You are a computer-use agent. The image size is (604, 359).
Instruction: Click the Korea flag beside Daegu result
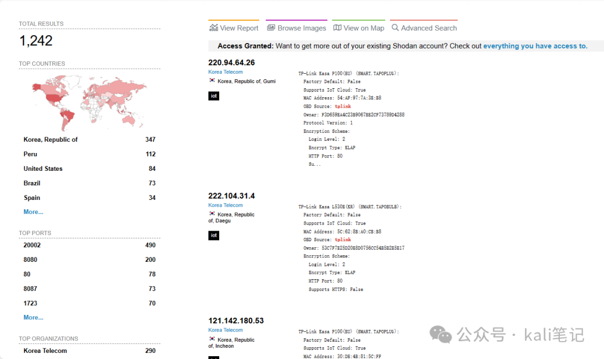[x=212, y=214]
